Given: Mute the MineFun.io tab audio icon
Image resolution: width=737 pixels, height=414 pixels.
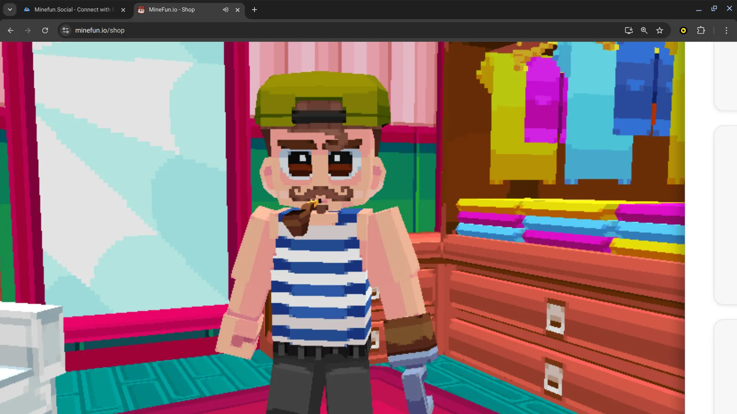Looking at the screenshot, I should coord(226,10).
